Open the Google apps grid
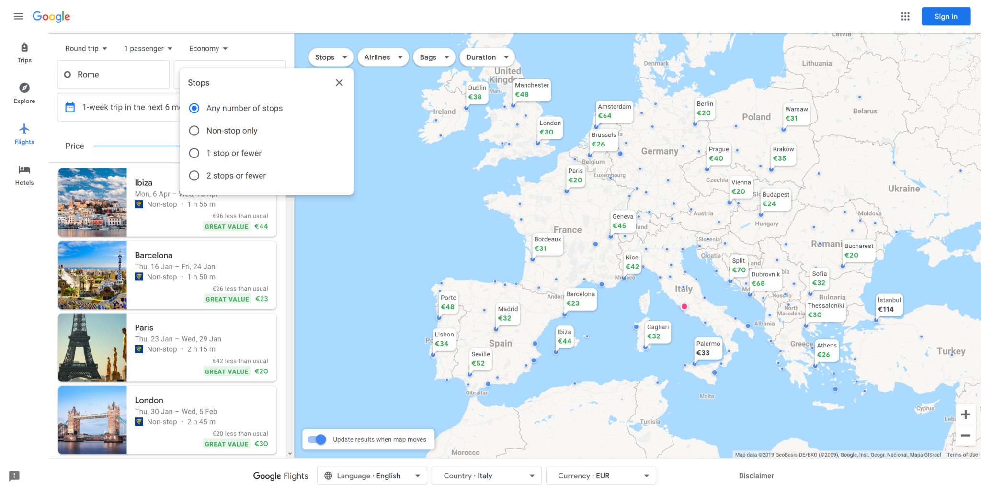The image size is (981, 493). (905, 16)
